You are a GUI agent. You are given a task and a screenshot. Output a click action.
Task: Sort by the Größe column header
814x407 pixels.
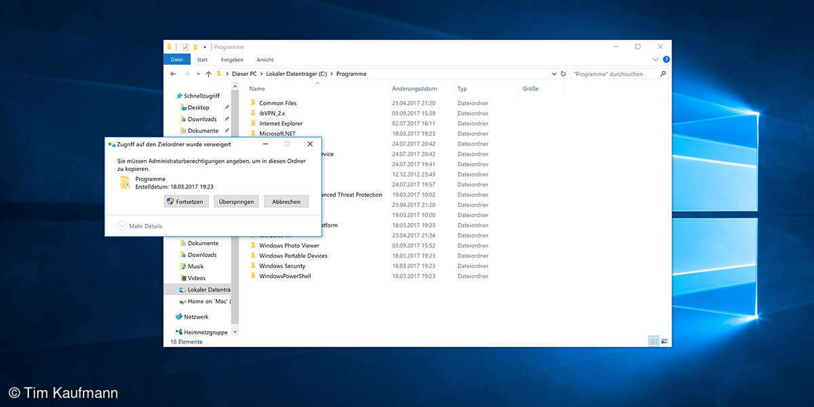pos(530,89)
